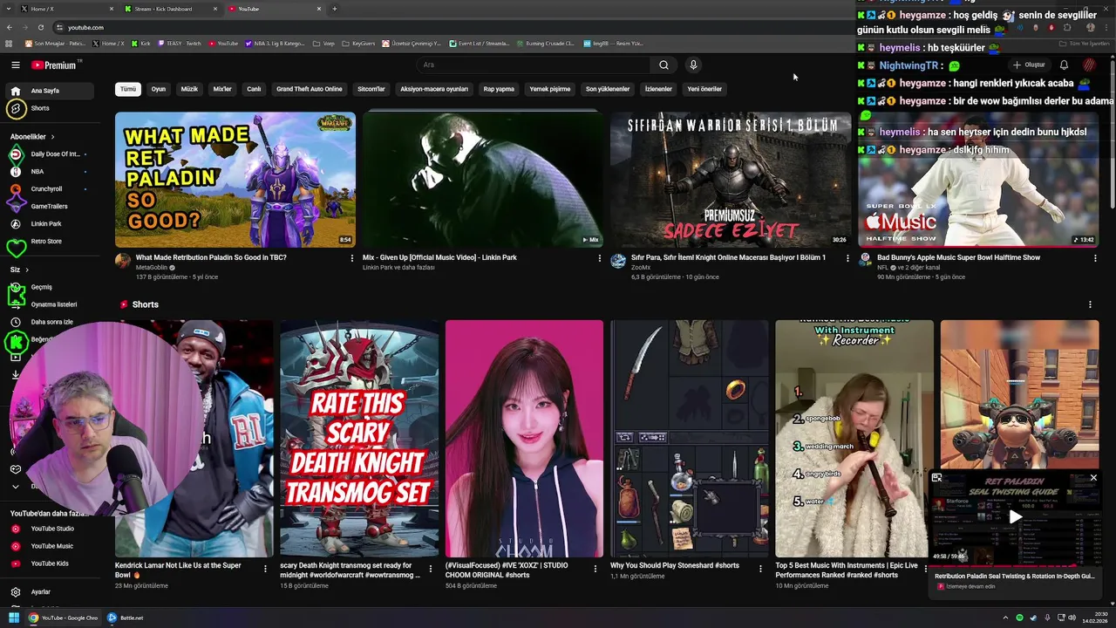
Task: Open YouTube Studio from the sidebar
Action: coord(52,529)
